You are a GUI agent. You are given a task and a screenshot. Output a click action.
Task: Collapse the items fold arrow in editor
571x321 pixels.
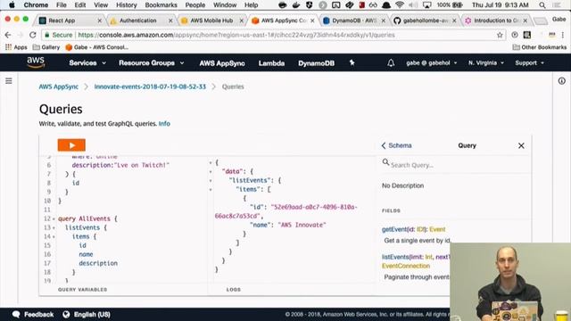[x=54, y=237]
